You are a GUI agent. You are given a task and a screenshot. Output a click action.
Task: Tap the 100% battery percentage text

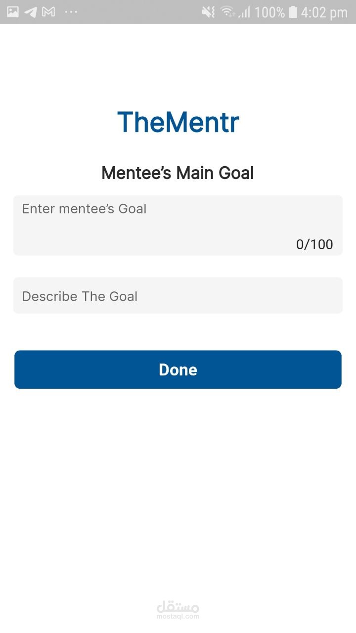click(x=269, y=12)
